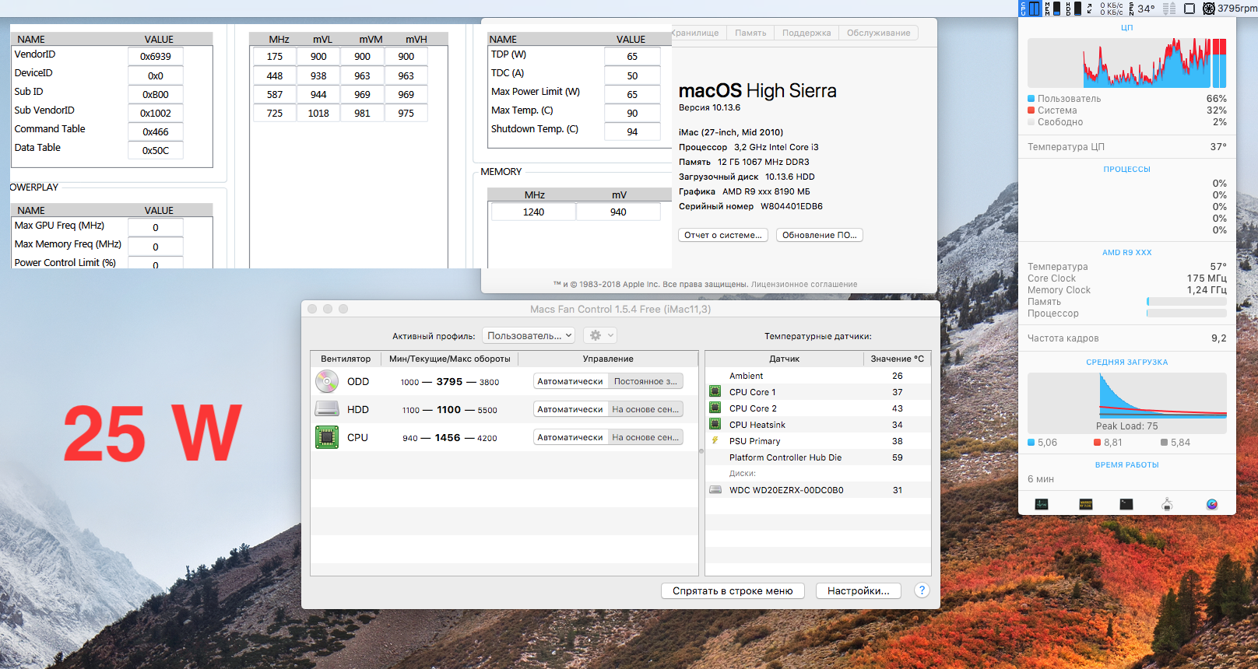Click the Датчик column header
Image resolution: width=1258 pixels, height=669 pixels.
pyautogui.click(x=784, y=359)
